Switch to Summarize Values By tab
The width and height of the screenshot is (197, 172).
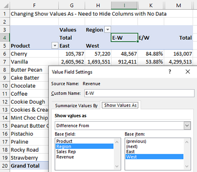pos(76,105)
